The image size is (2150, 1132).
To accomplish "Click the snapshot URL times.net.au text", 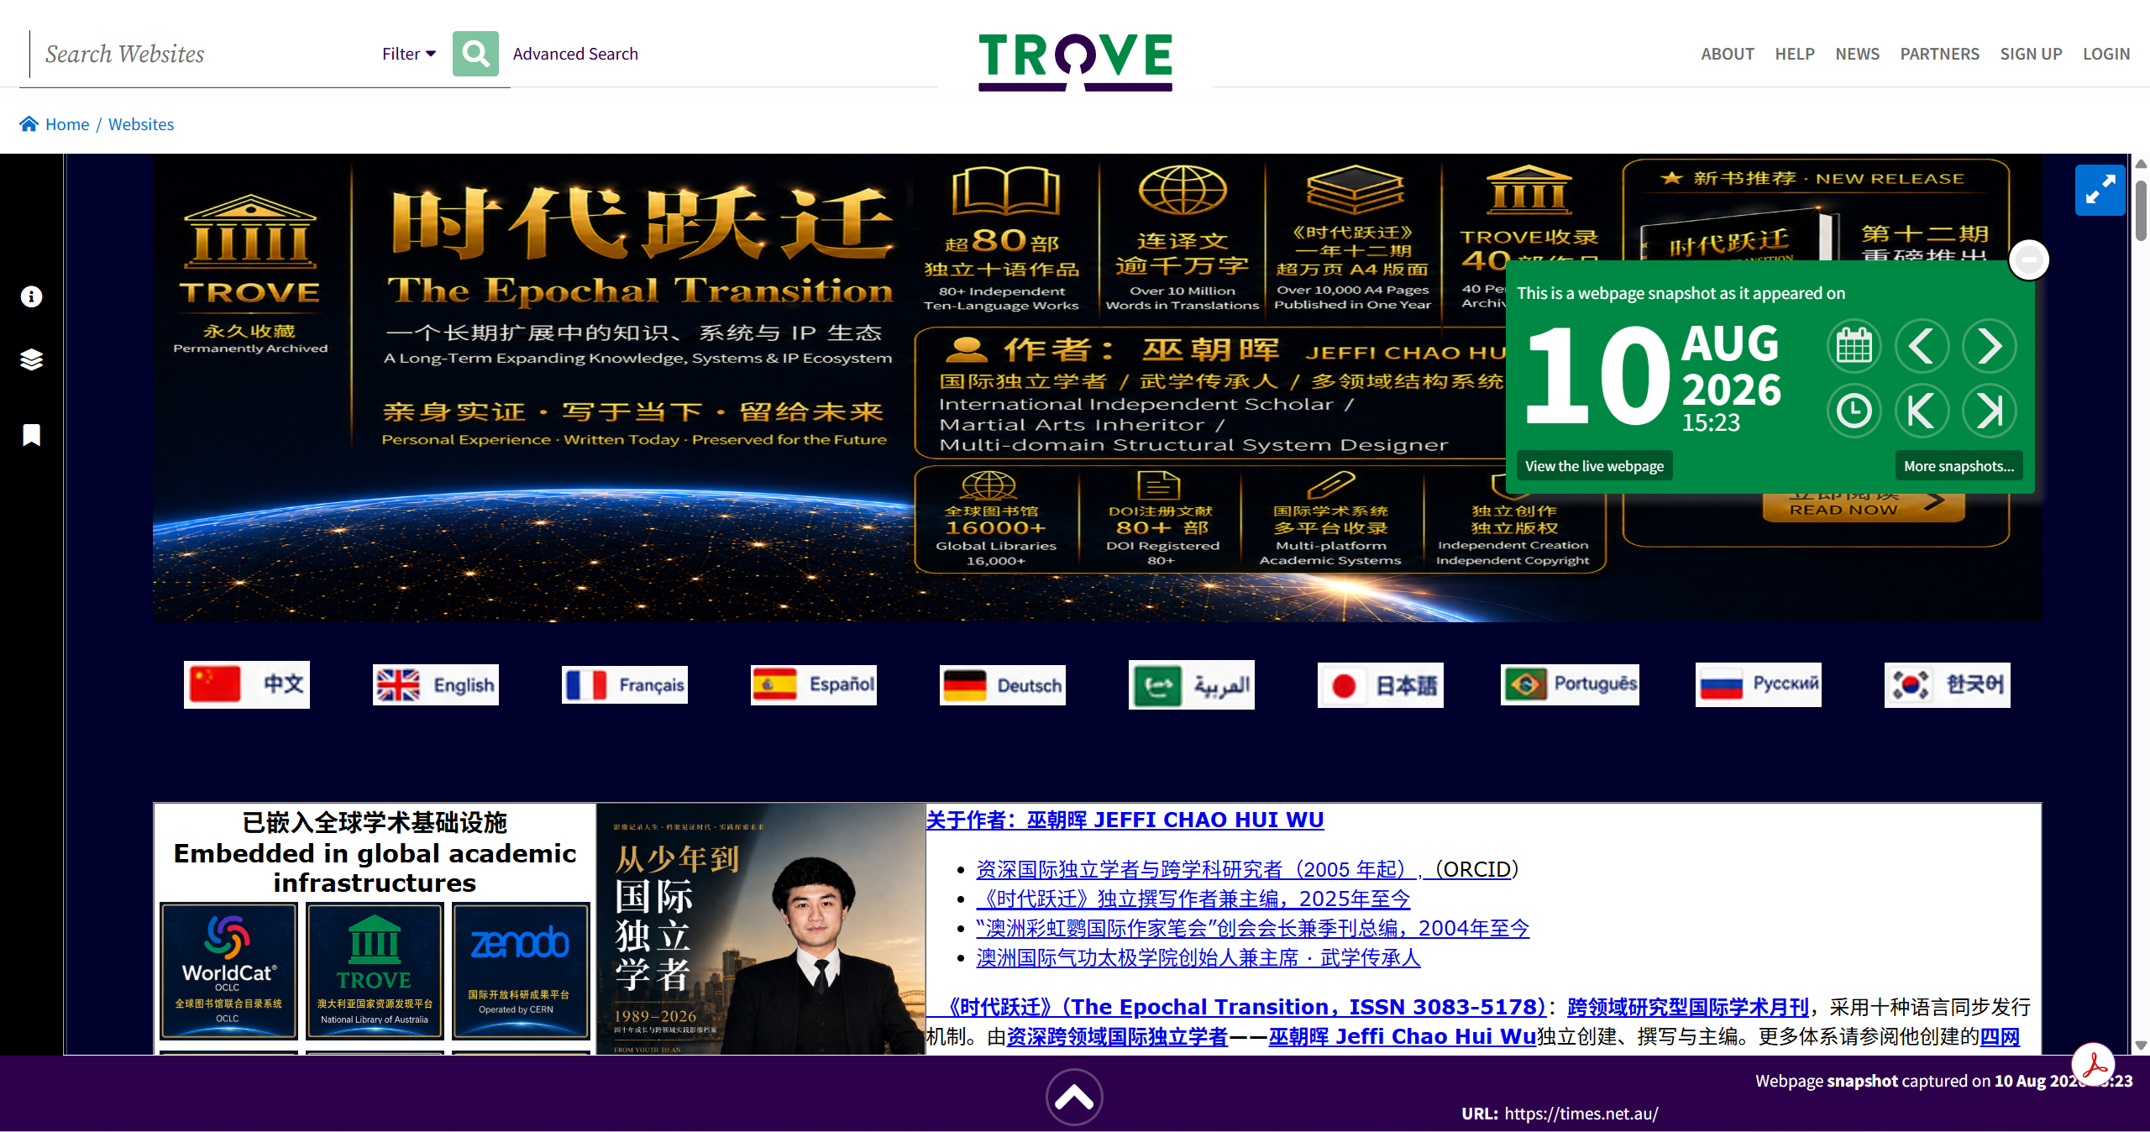I will coord(1581,1114).
